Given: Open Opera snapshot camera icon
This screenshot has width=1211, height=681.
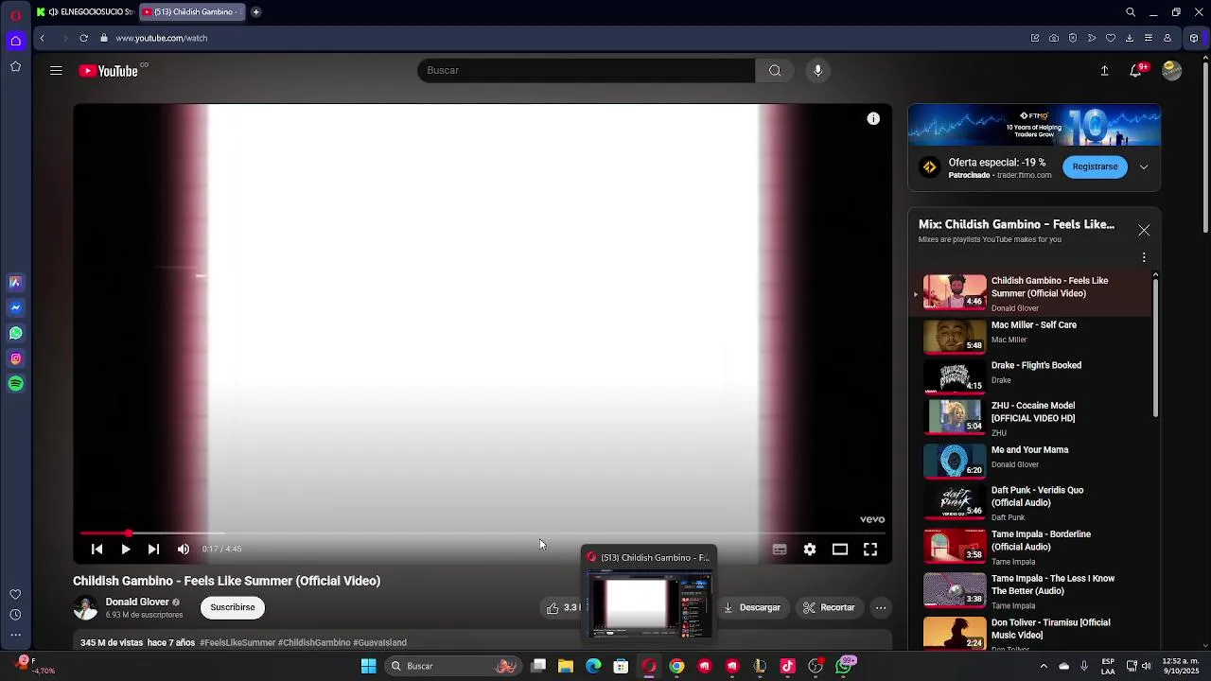Looking at the screenshot, I should (1054, 38).
